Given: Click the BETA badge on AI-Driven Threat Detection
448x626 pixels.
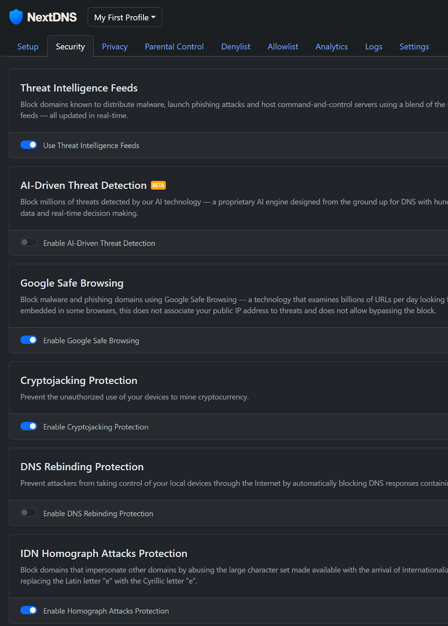Looking at the screenshot, I should [158, 185].
